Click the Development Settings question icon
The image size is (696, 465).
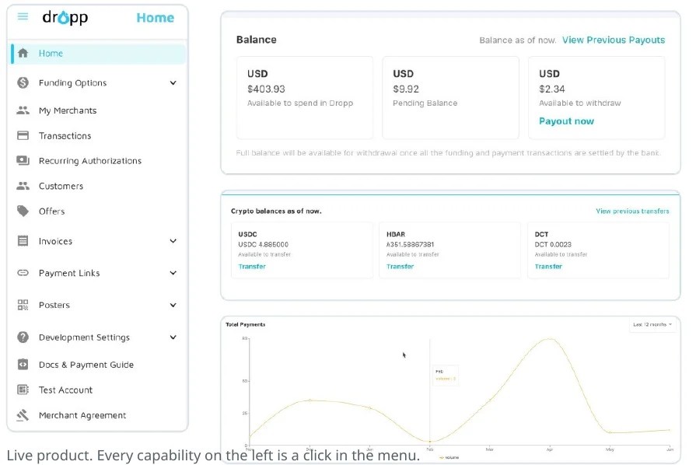[x=23, y=337]
